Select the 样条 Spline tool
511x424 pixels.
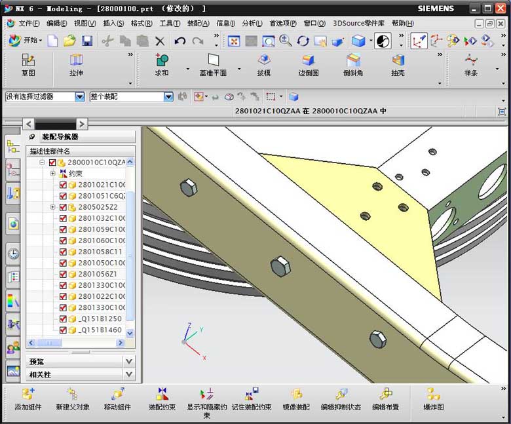pos(471,66)
